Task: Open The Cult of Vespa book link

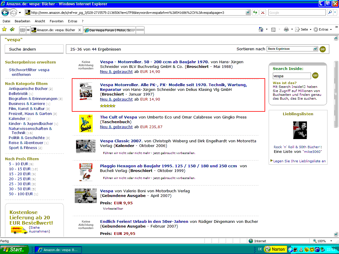Action: pos(118,117)
